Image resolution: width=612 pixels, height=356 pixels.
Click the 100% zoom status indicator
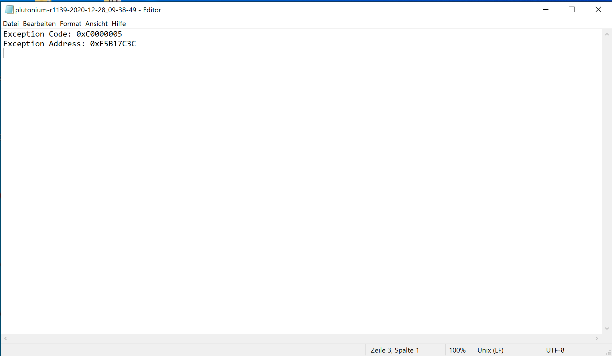(457, 350)
